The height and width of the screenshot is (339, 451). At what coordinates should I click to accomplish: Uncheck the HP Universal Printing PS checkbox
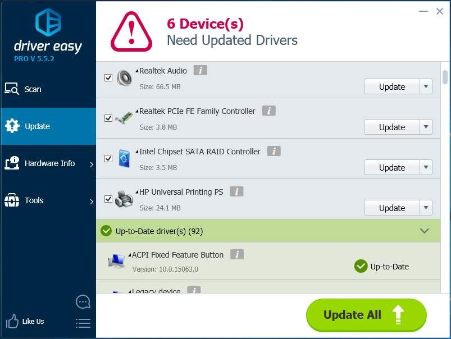pyautogui.click(x=108, y=199)
